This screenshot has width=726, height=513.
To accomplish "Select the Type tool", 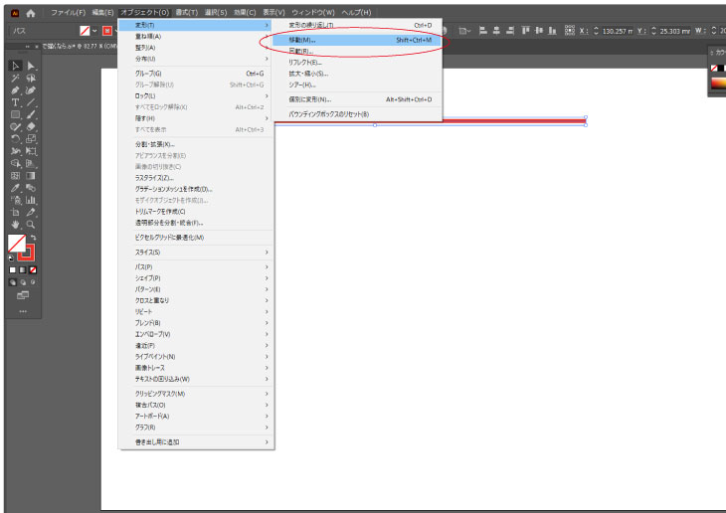I will click(15, 102).
